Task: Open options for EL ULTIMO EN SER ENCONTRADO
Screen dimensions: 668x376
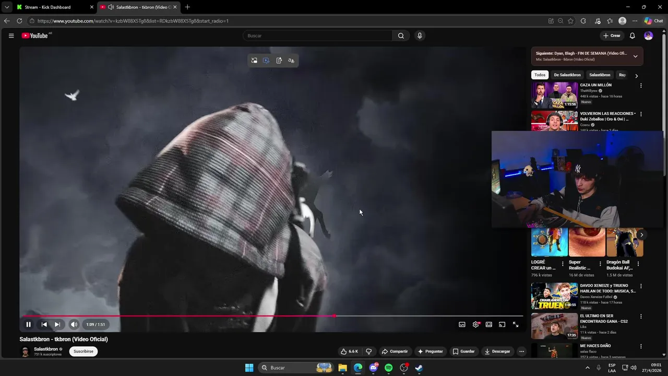Action: click(x=641, y=316)
